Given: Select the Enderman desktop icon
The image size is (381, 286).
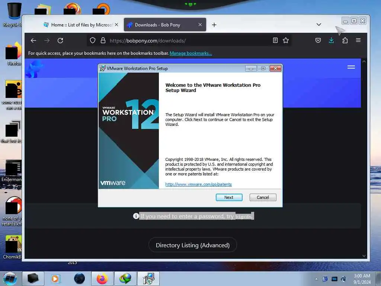Looking at the screenshot, I should pyautogui.click(x=12, y=171).
